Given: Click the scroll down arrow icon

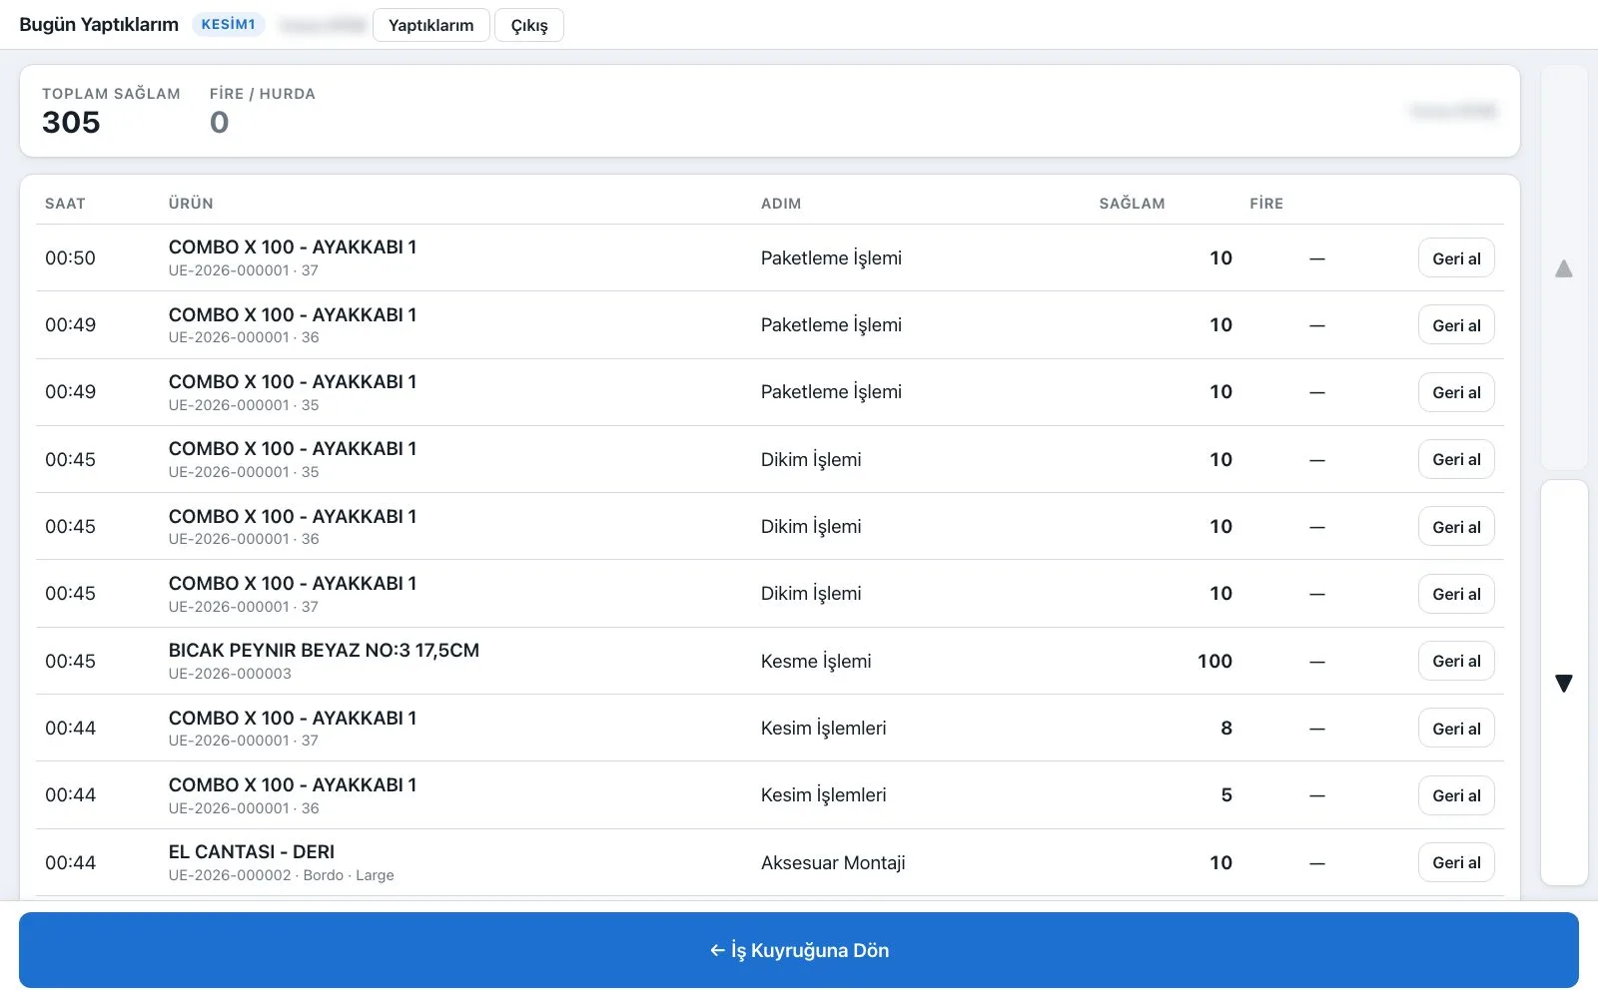Looking at the screenshot, I should [1564, 683].
